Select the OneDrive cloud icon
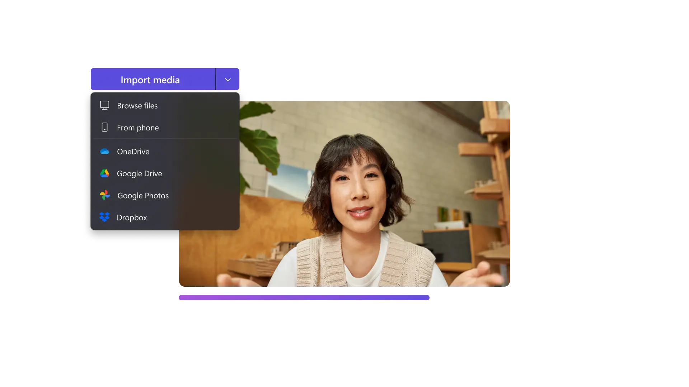The height and width of the screenshot is (387, 689). pyautogui.click(x=104, y=152)
